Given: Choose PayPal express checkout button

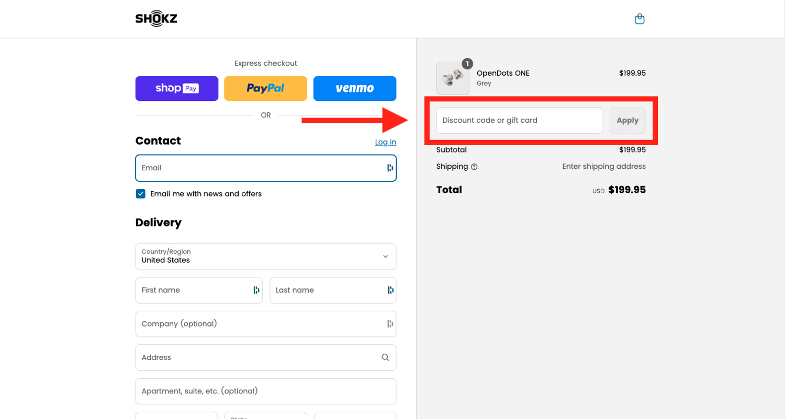Looking at the screenshot, I should pos(265,88).
